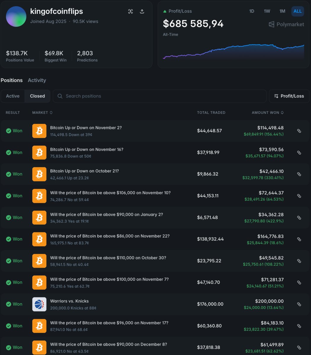Click the Polymarket logo
This screenshot has width=311, height=355.
tap(286, 24)
